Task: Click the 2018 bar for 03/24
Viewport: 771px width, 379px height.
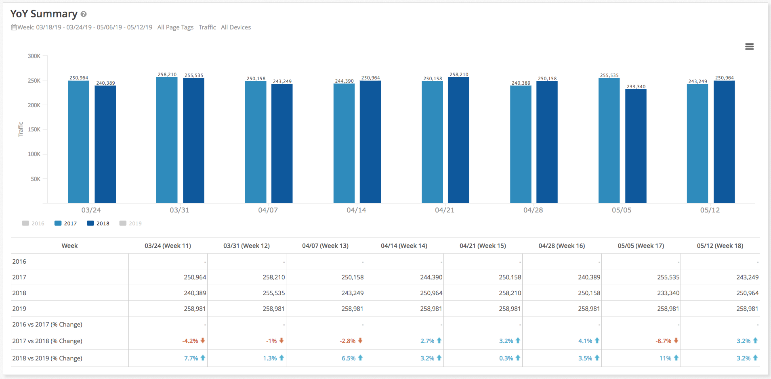Action: (x=105, y=144)
